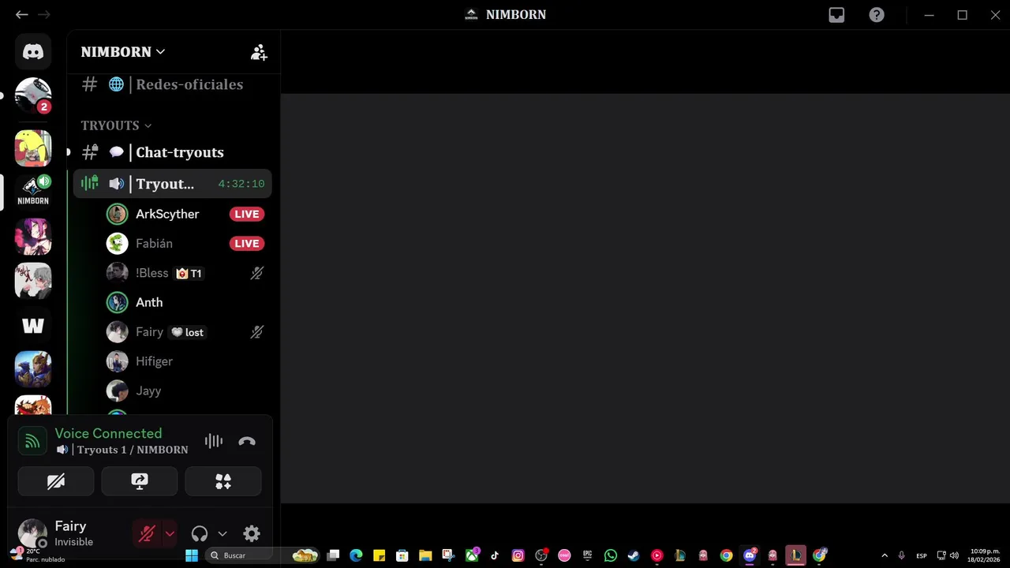Select Fairy in the voice member list
Viewport: 1010px width, 568px height.
pyautogui.click(x=149, y=332)
